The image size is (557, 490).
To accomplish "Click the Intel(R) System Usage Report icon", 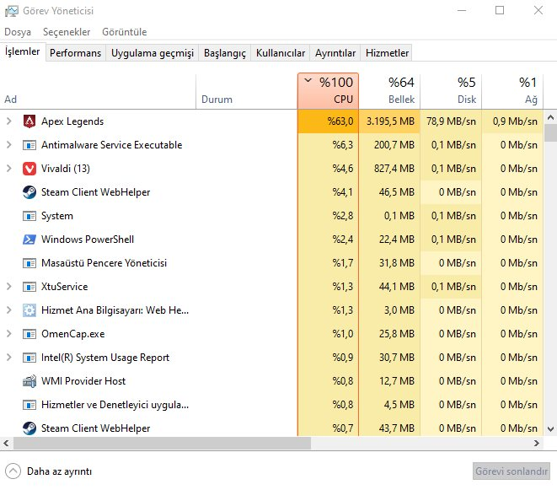I will [29, 358].
